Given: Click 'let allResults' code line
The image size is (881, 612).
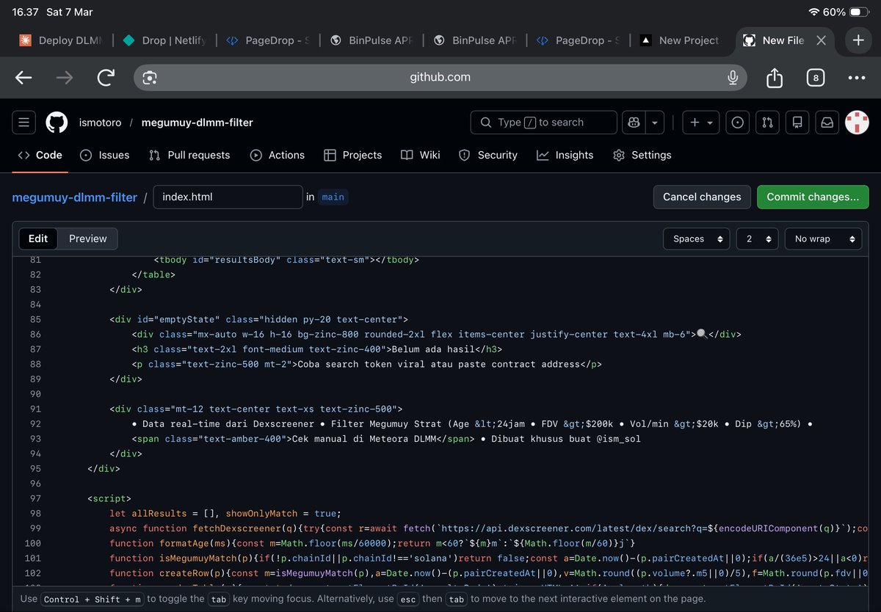Looking at the screenshot, I should [225, 514].
